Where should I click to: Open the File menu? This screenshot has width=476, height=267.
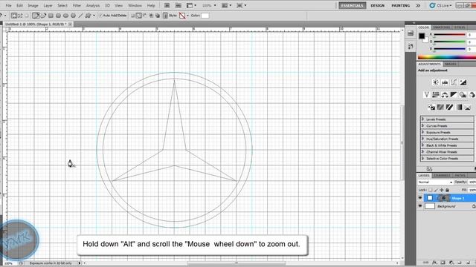coord(8,5)
